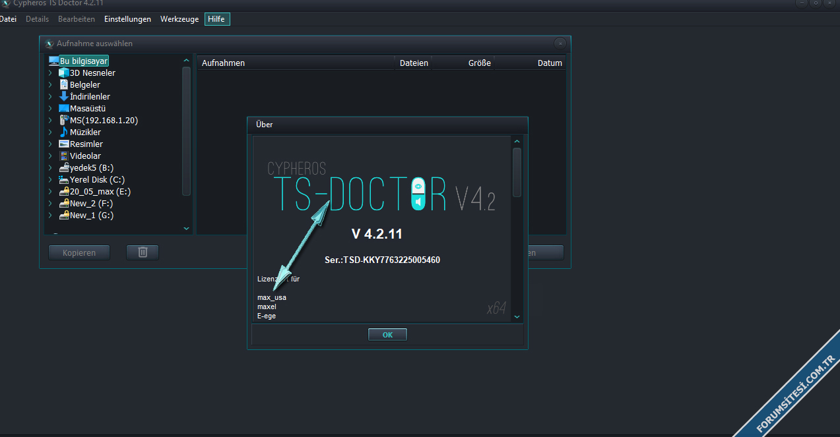Click the "Über" dialog title text
This screenshot has width=840, height=437.
(x=265, y=125)
